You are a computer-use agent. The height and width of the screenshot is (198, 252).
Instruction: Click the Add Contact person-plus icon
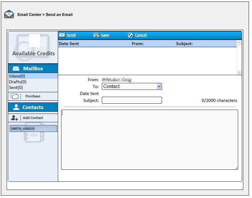14,118
